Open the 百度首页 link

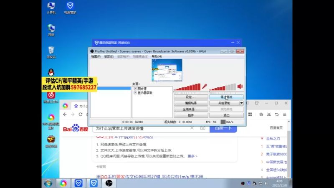[x=276, y=128]
